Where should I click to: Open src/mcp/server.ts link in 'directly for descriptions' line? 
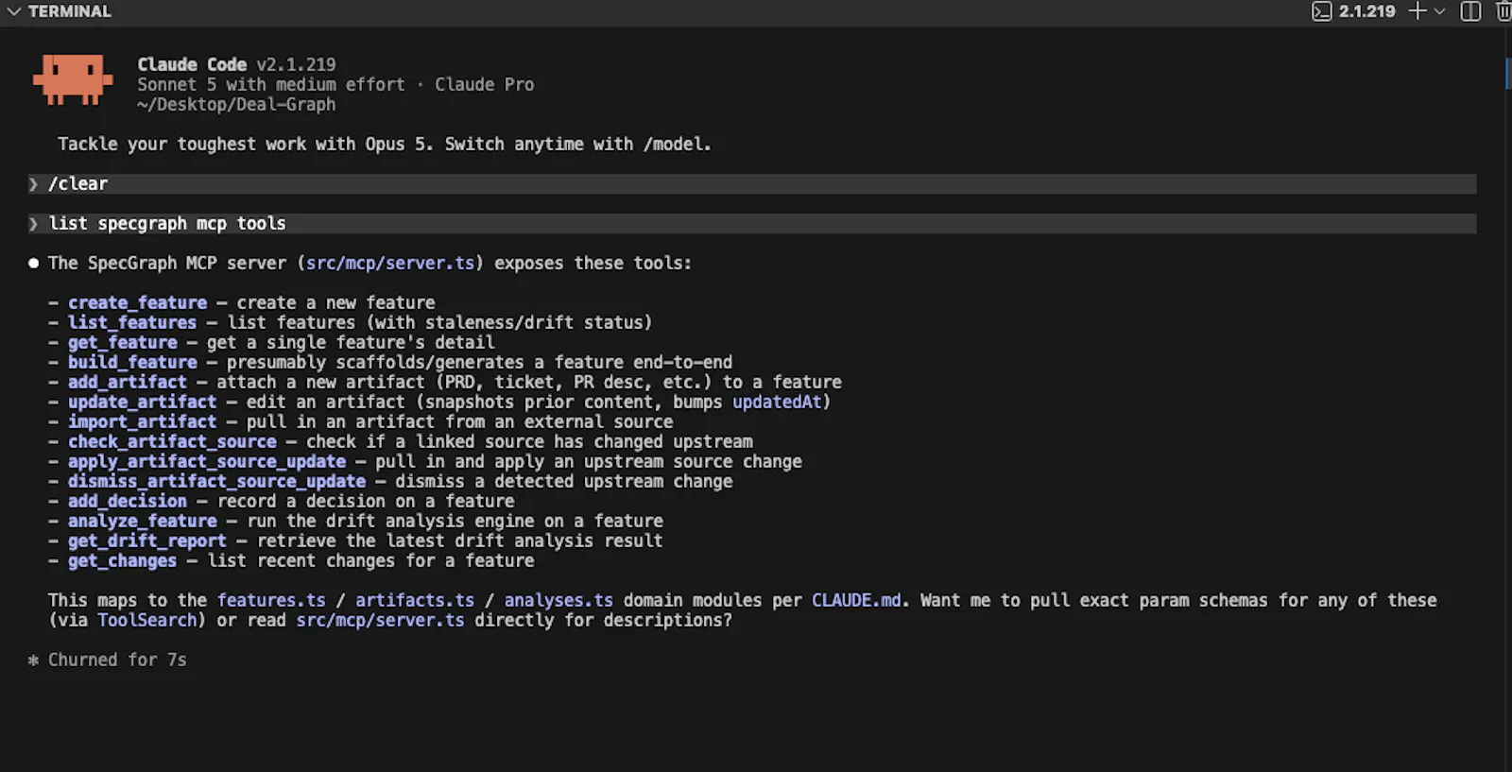(x=380, y=620)
